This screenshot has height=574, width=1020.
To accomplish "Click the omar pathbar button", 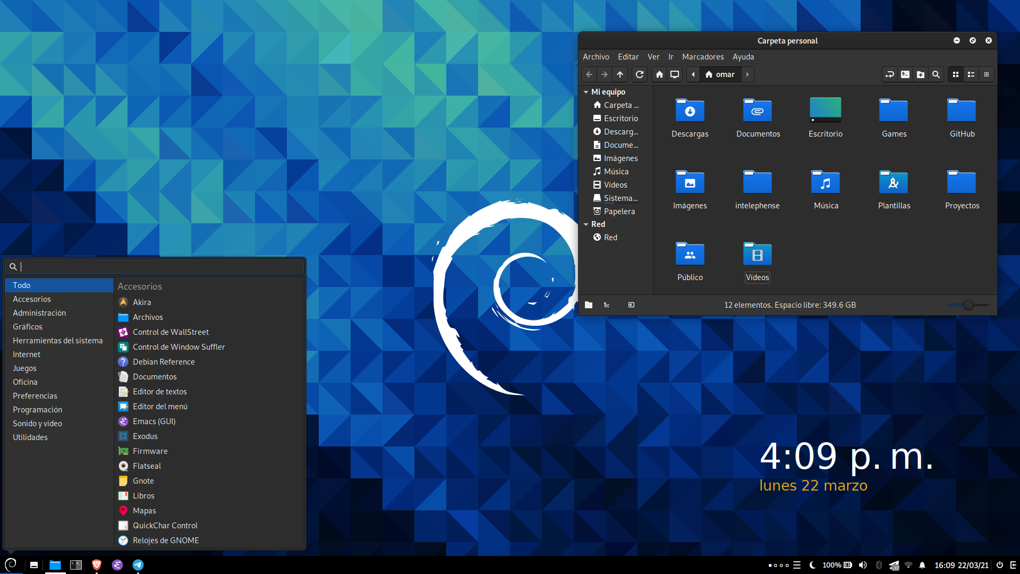I will coord(720,74).
